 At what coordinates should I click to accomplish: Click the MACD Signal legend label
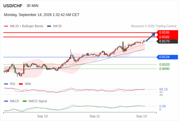(38, 101)
